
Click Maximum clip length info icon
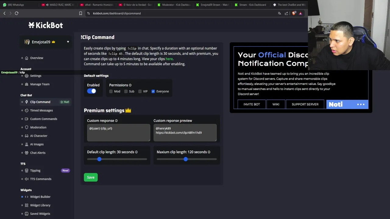(209, 152)
